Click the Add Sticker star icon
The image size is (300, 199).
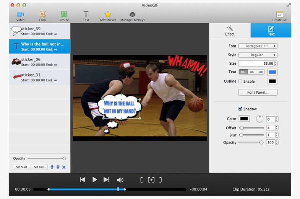(108, 15)
